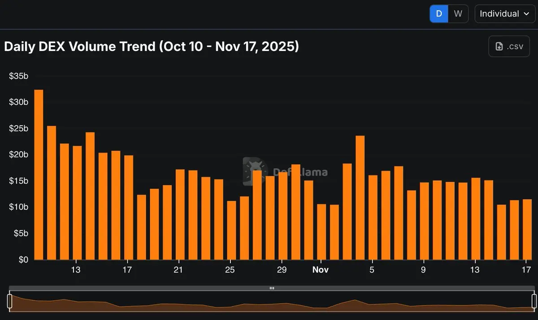Click the $0 axis label

[x=23, y=260]
